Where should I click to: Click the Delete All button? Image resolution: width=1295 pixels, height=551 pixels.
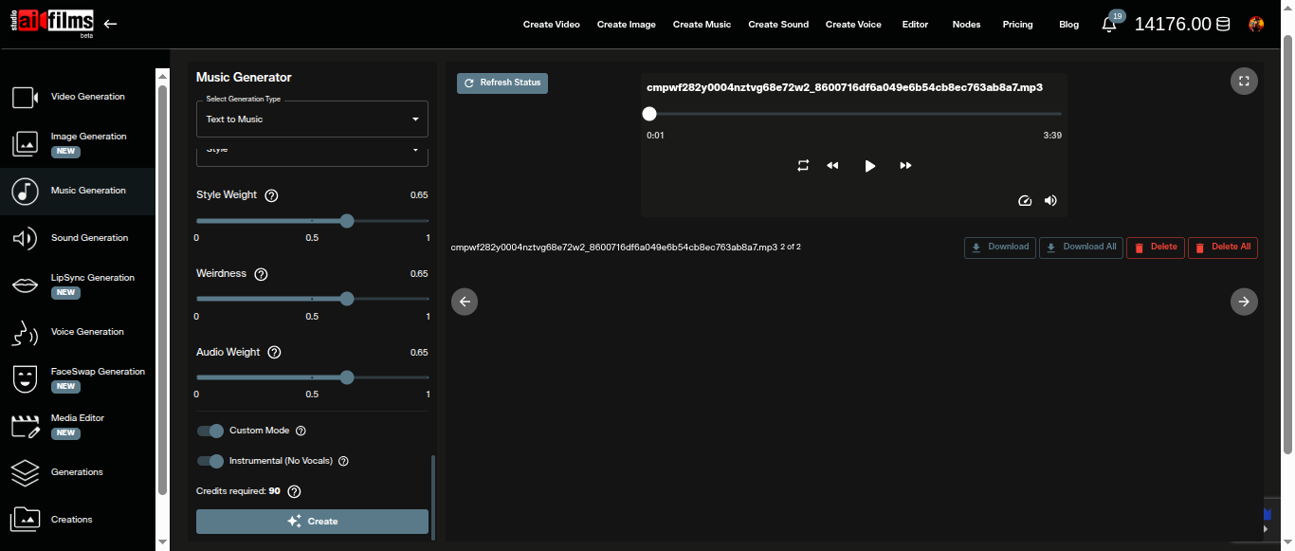coord(1223,248)
